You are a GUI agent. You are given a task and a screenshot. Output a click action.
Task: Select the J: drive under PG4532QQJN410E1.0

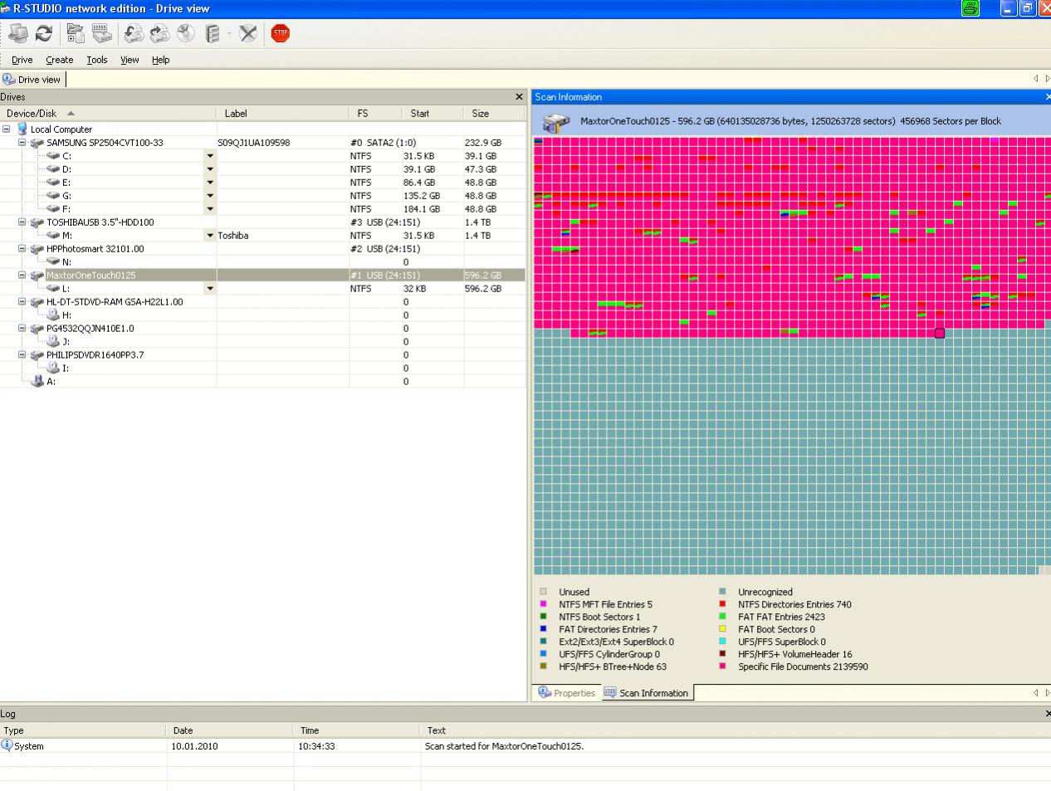262,342
